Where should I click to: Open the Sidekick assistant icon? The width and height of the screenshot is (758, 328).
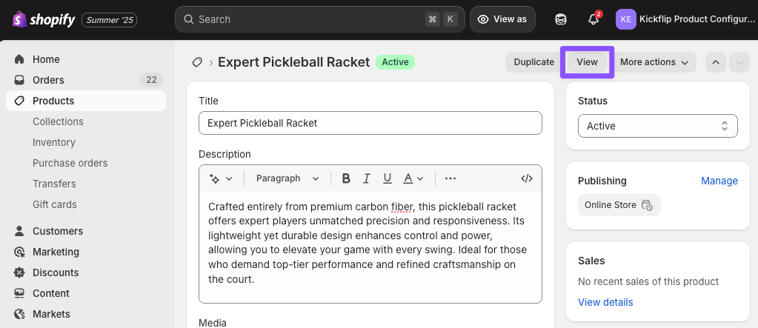[x=561, y=19]
